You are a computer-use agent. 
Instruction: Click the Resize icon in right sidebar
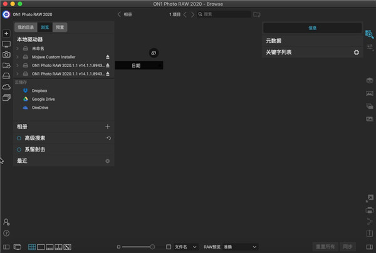[x=370, y=199]
